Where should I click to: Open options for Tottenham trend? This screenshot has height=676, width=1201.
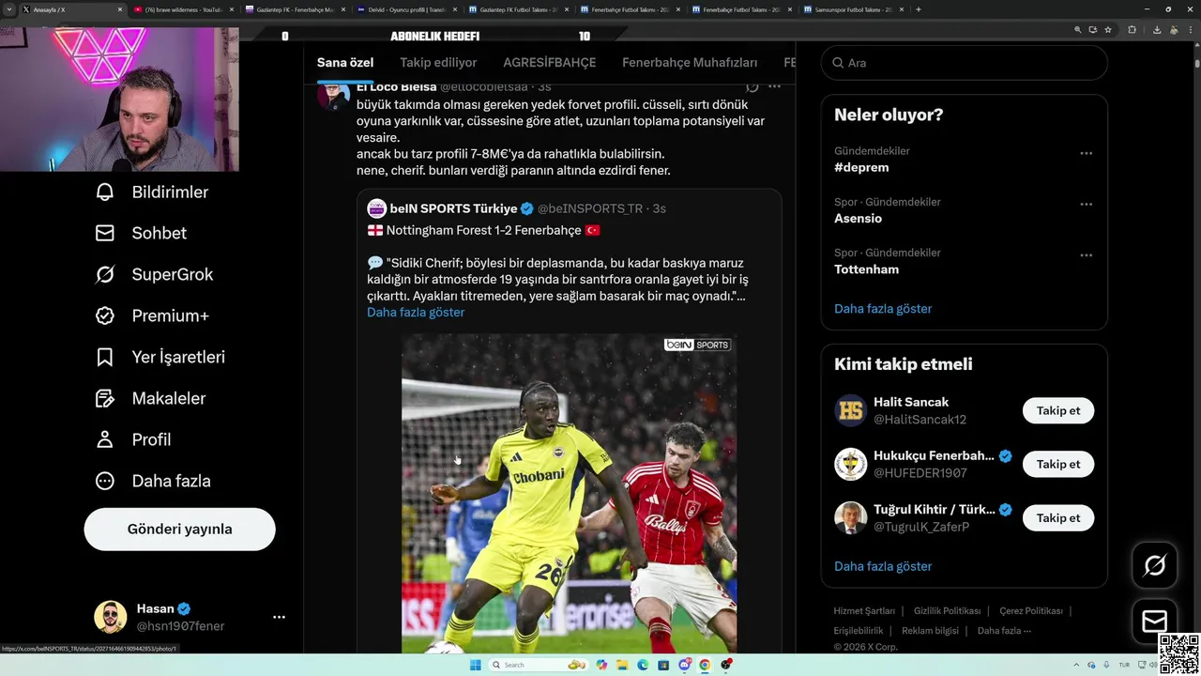(x=1086, y=254)
